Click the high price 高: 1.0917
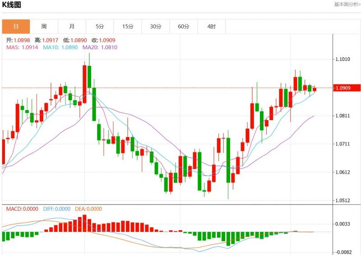361x255 pixels. coord(46,40)
